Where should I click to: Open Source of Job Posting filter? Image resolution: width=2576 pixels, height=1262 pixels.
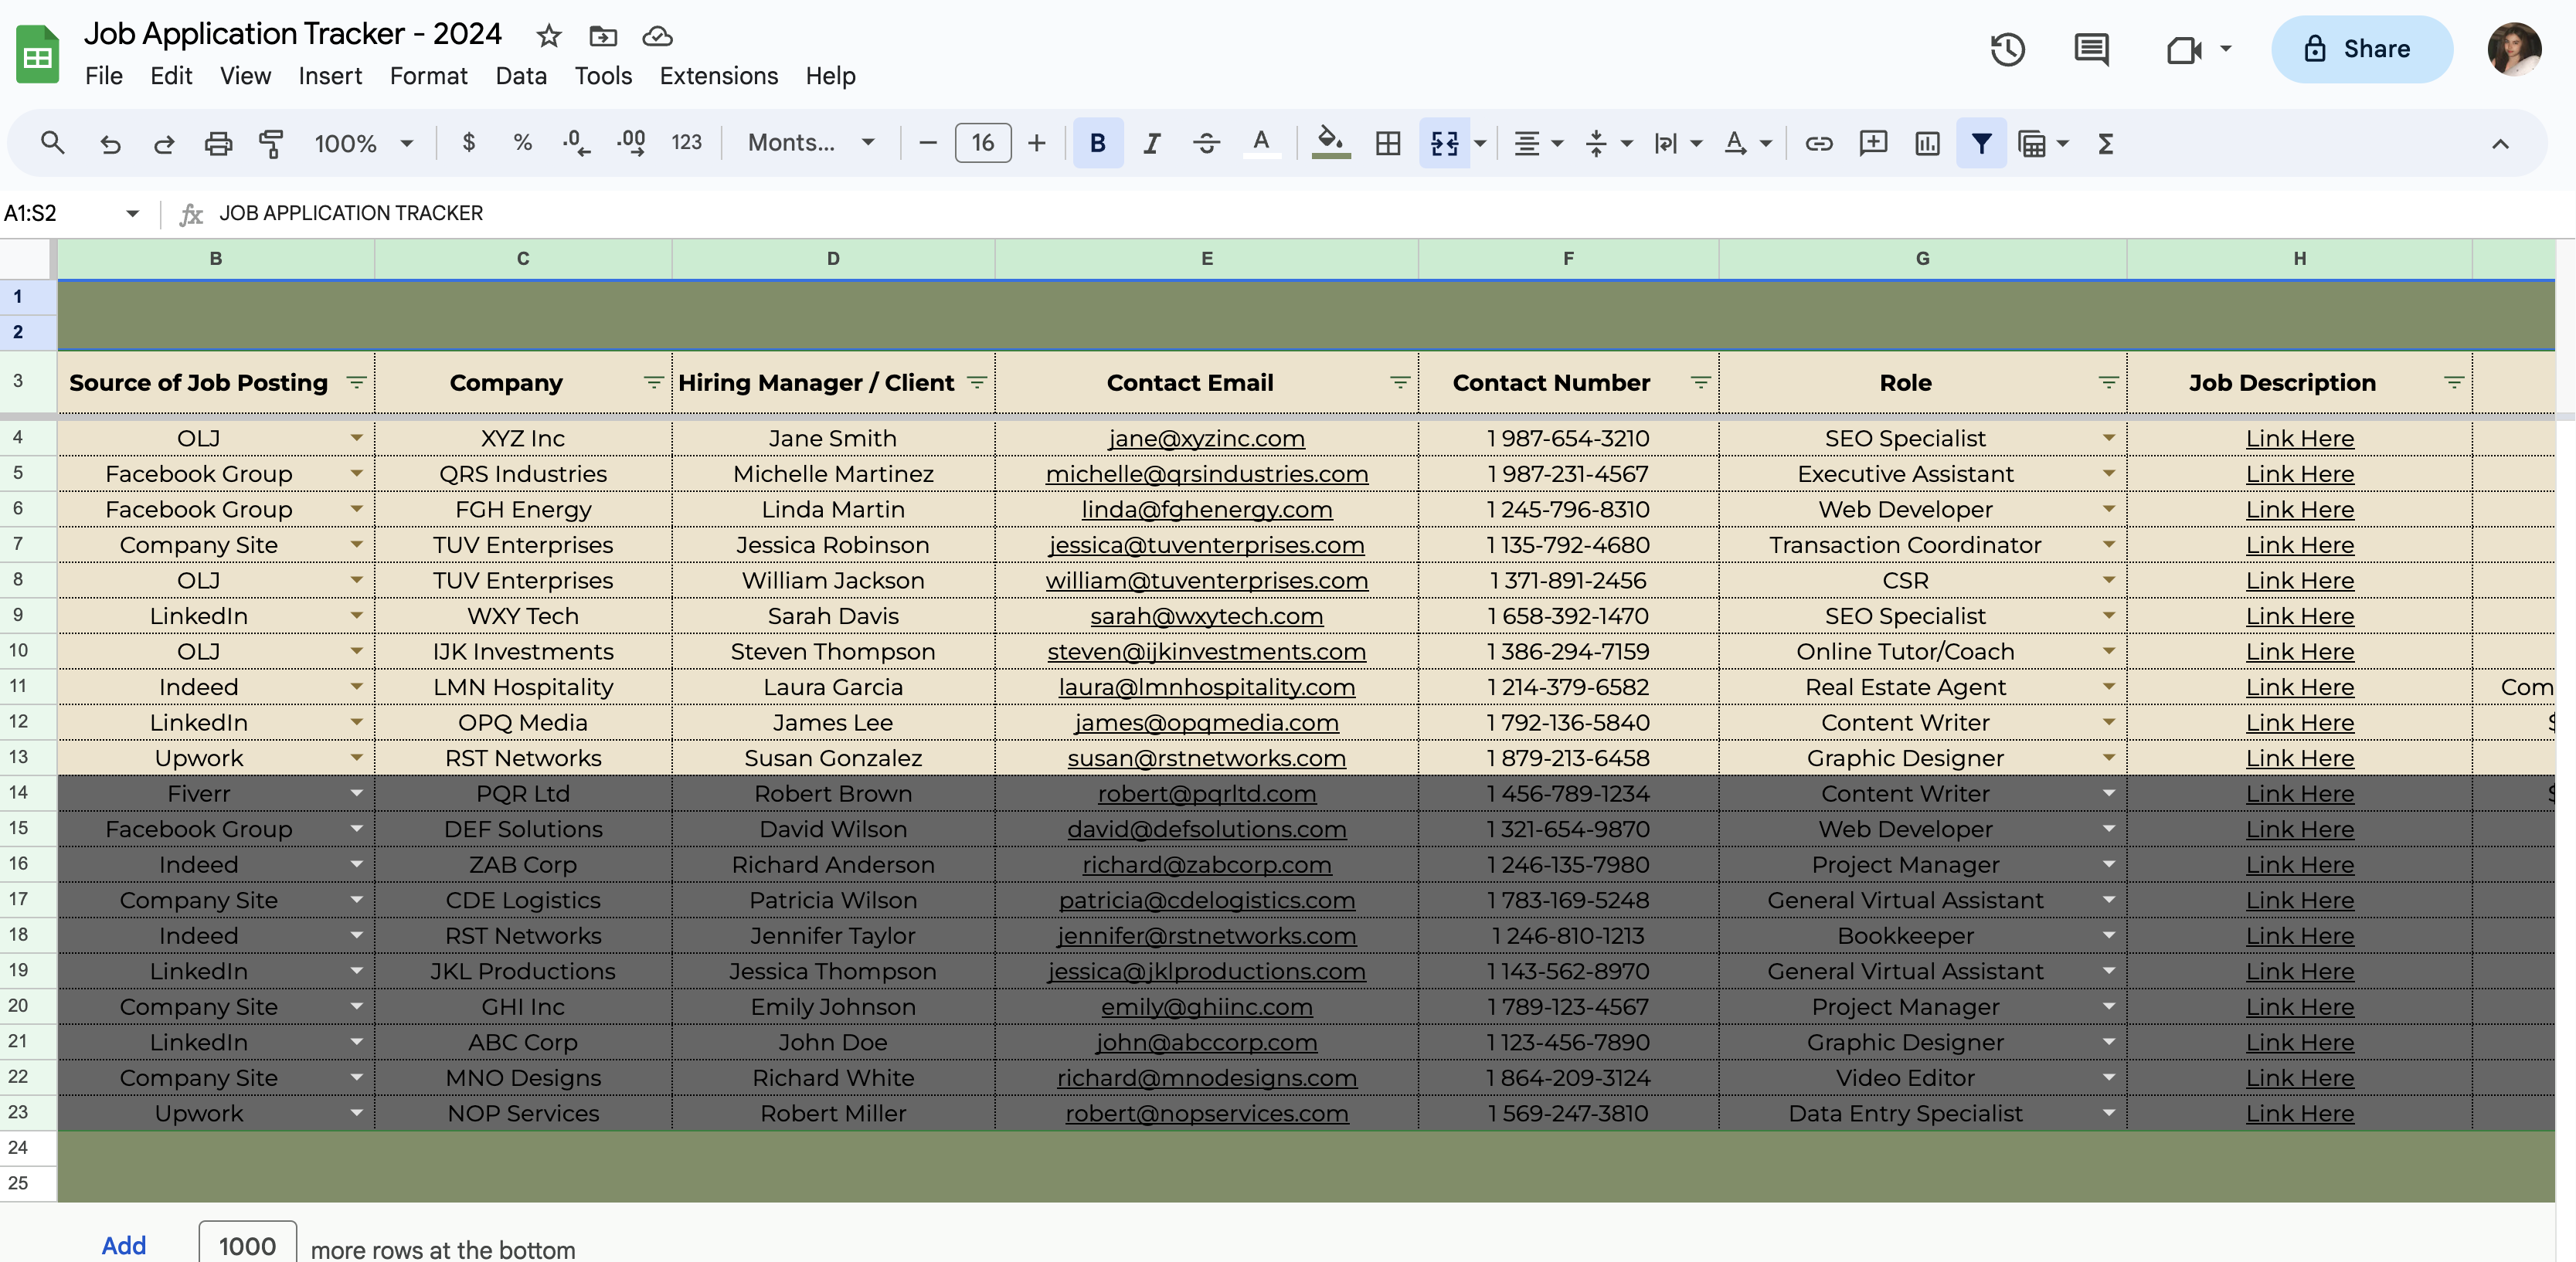(355, 383)
